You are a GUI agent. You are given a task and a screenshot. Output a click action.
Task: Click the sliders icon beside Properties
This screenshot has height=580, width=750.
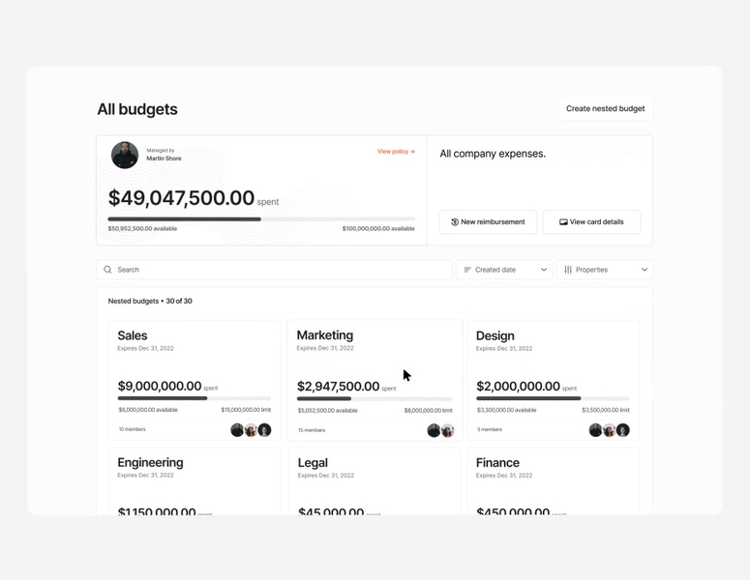568,270
